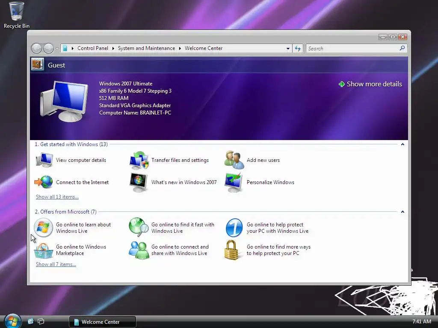Click the Windows 2007 Ultimate text

tap(126, 84)
